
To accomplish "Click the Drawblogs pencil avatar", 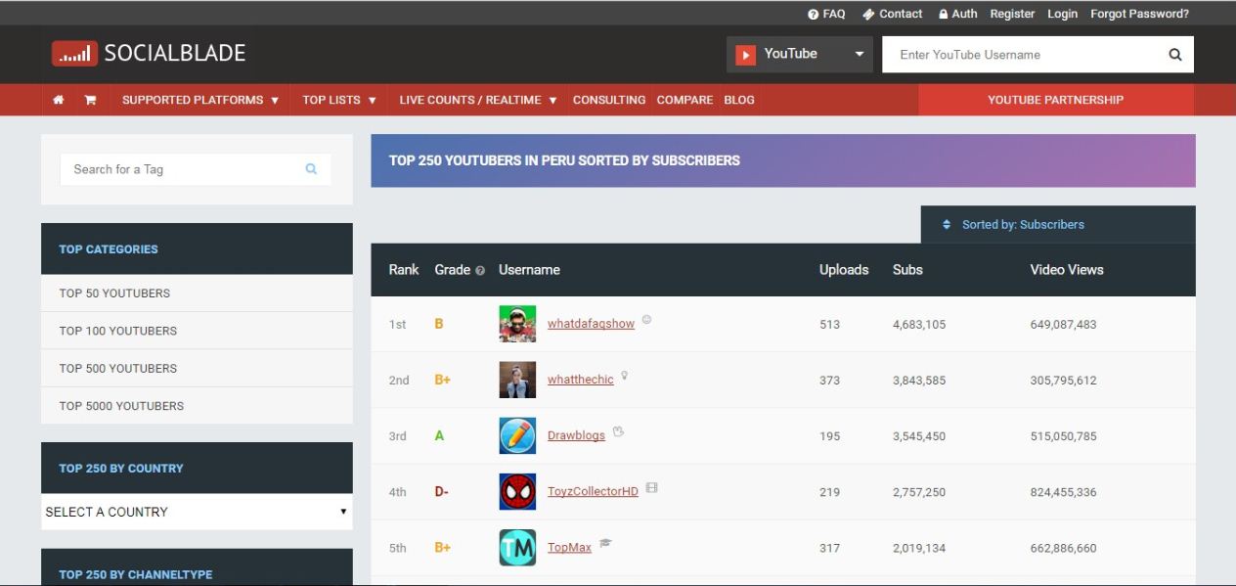I will tap(517, 436).
